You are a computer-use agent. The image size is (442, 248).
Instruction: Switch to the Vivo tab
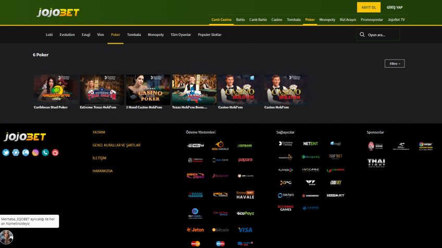point(101,35)
